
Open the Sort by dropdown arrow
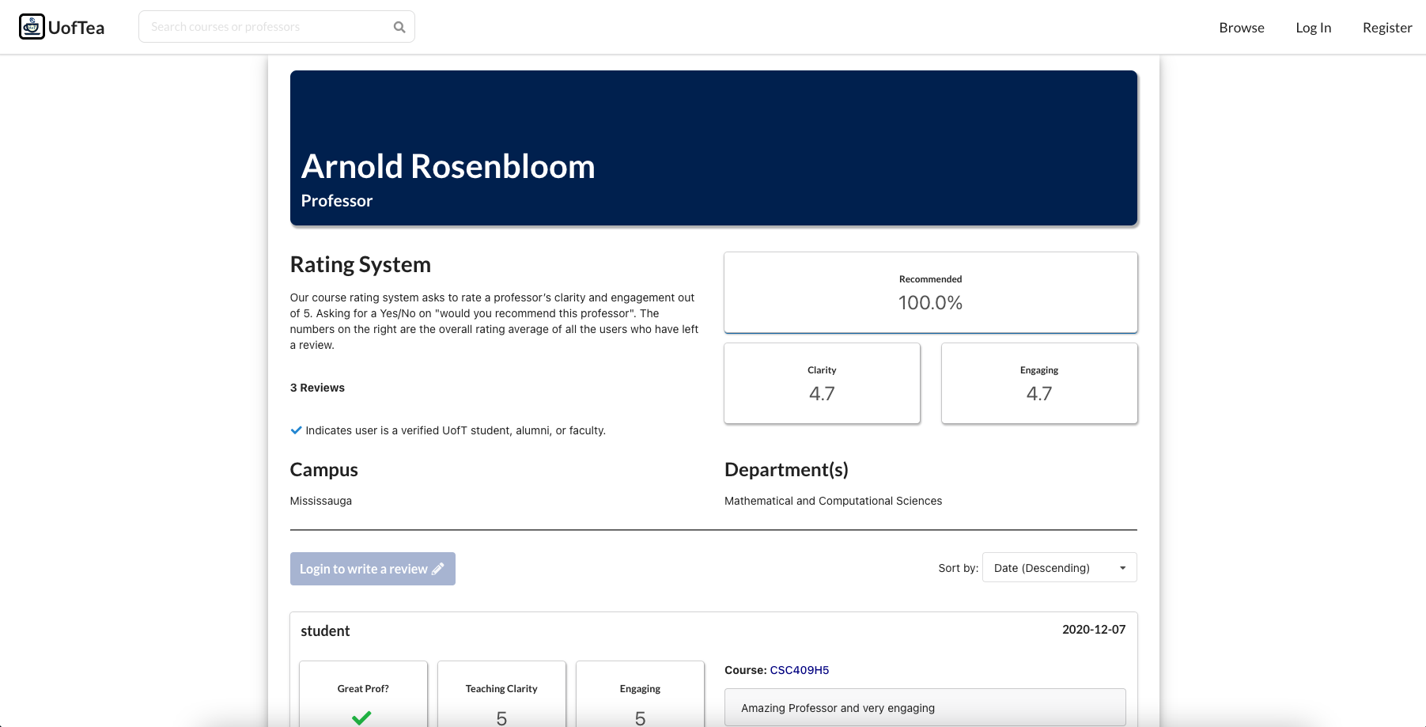coord(1122,568)
